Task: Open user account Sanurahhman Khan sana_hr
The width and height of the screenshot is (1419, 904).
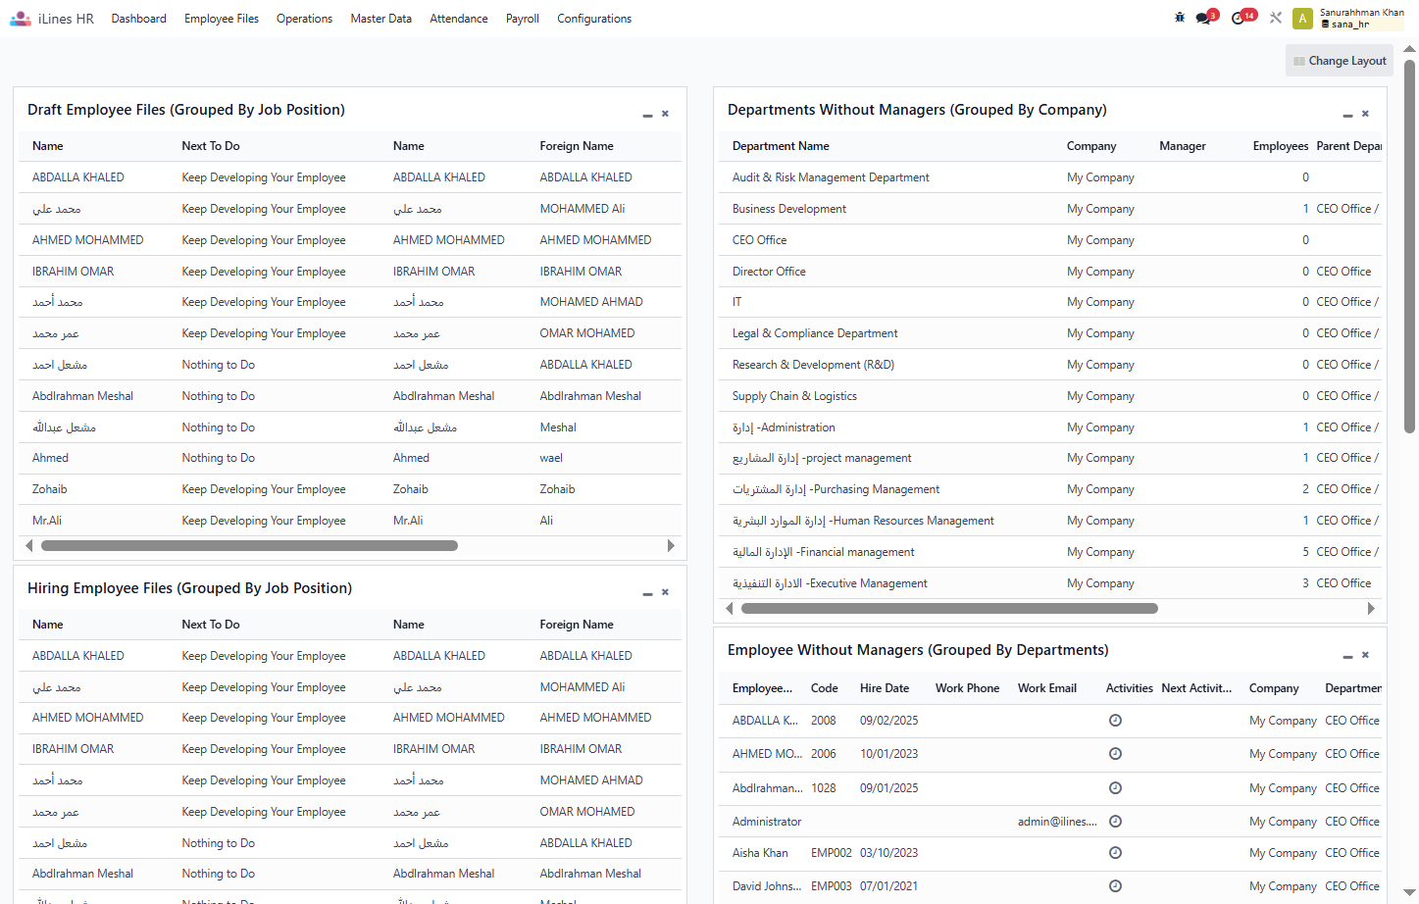Action: 1362,19
